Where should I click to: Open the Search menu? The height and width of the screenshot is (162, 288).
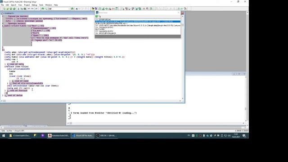coord(13,5)
